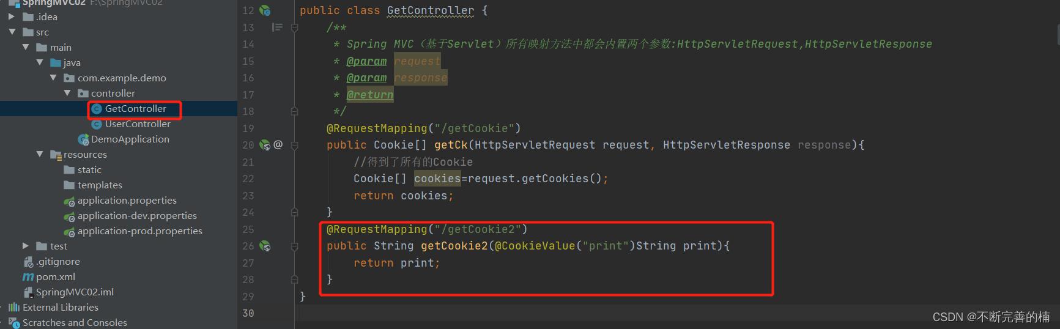The image size is (1060, 329).
Task: Toggle rendered doc icon on line 13
Action: (x=277, y=28)
